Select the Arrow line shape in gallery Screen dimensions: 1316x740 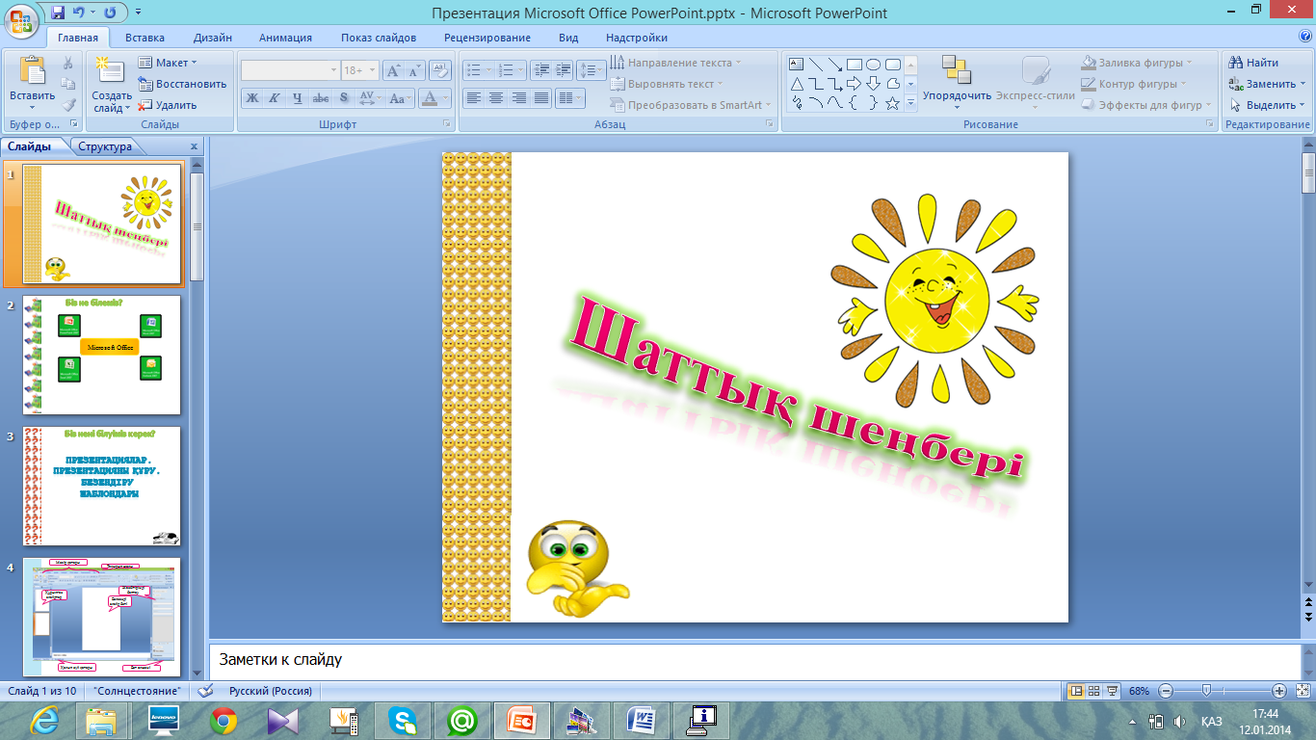834,65
